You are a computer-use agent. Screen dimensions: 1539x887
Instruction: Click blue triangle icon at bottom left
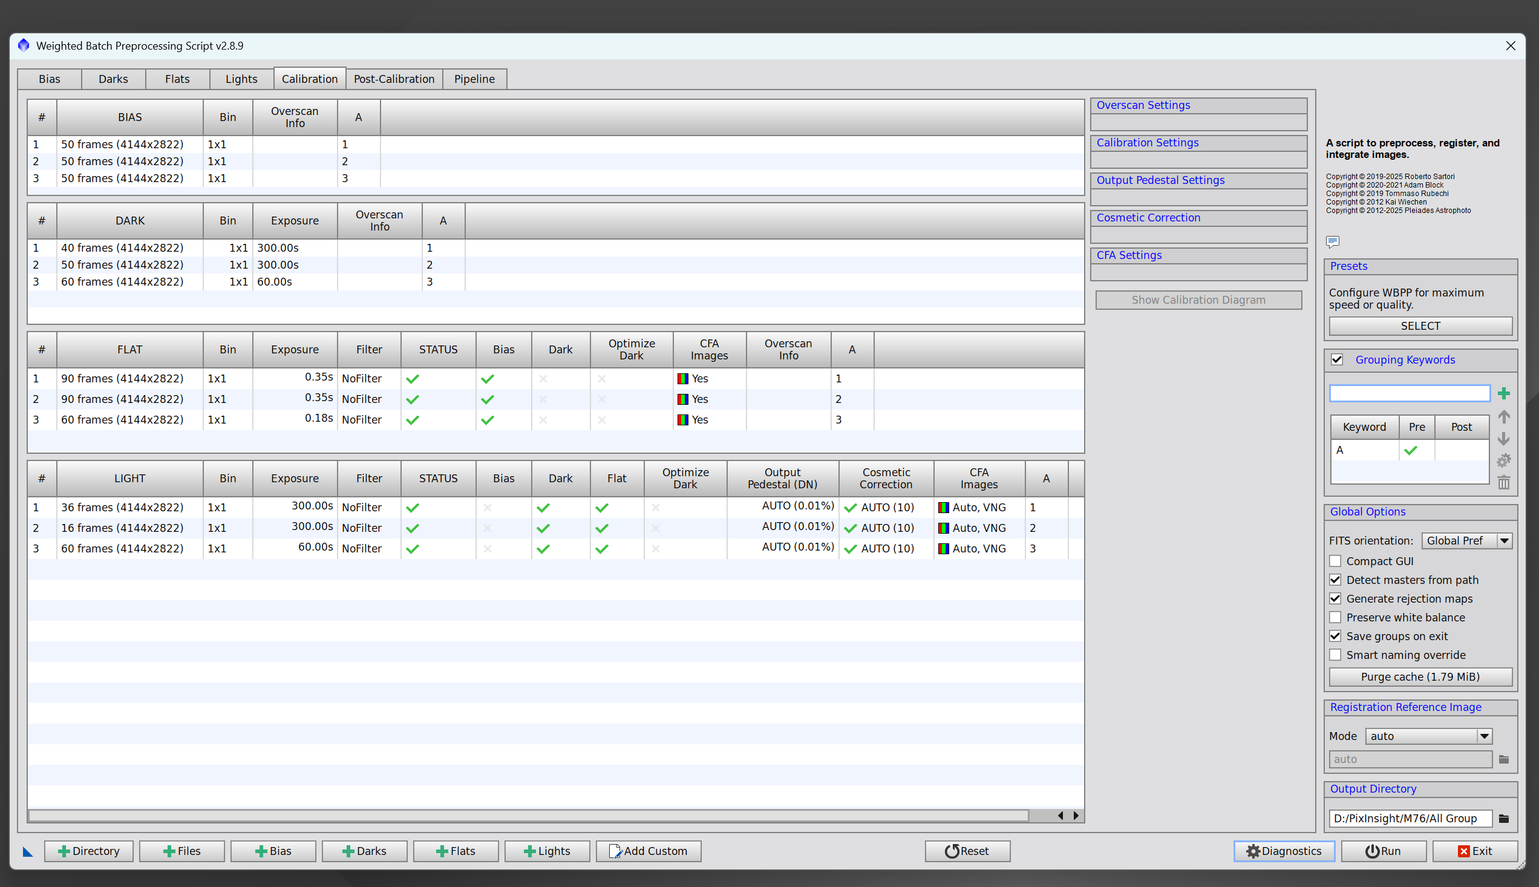point(27,852)
